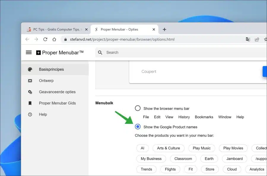The height and width of the screenshot is (176, 267).
Task: Select the Show the browser menu bar radio button
Action: point(138,108)
